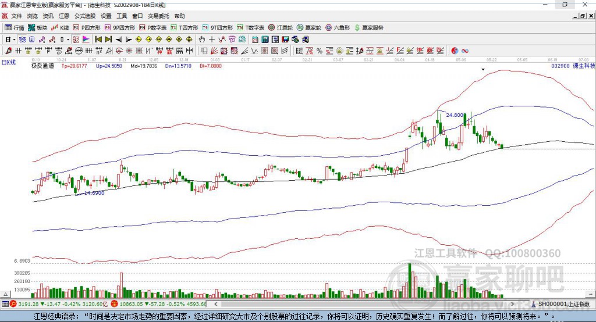Click the Up=24.5050 indicator value

[x=109, y=66]
